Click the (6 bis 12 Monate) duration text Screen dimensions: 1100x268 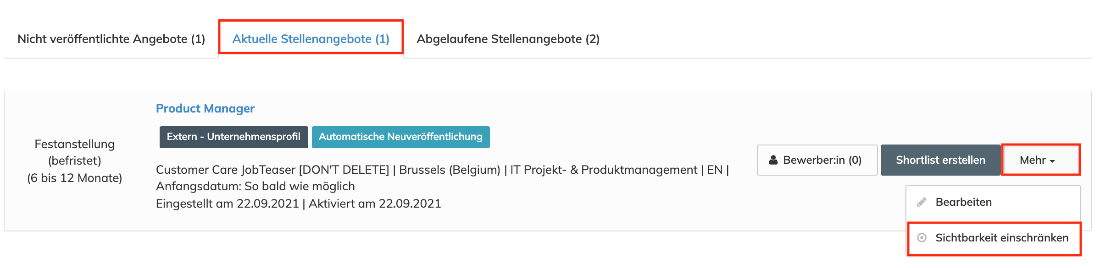point(74,178)
